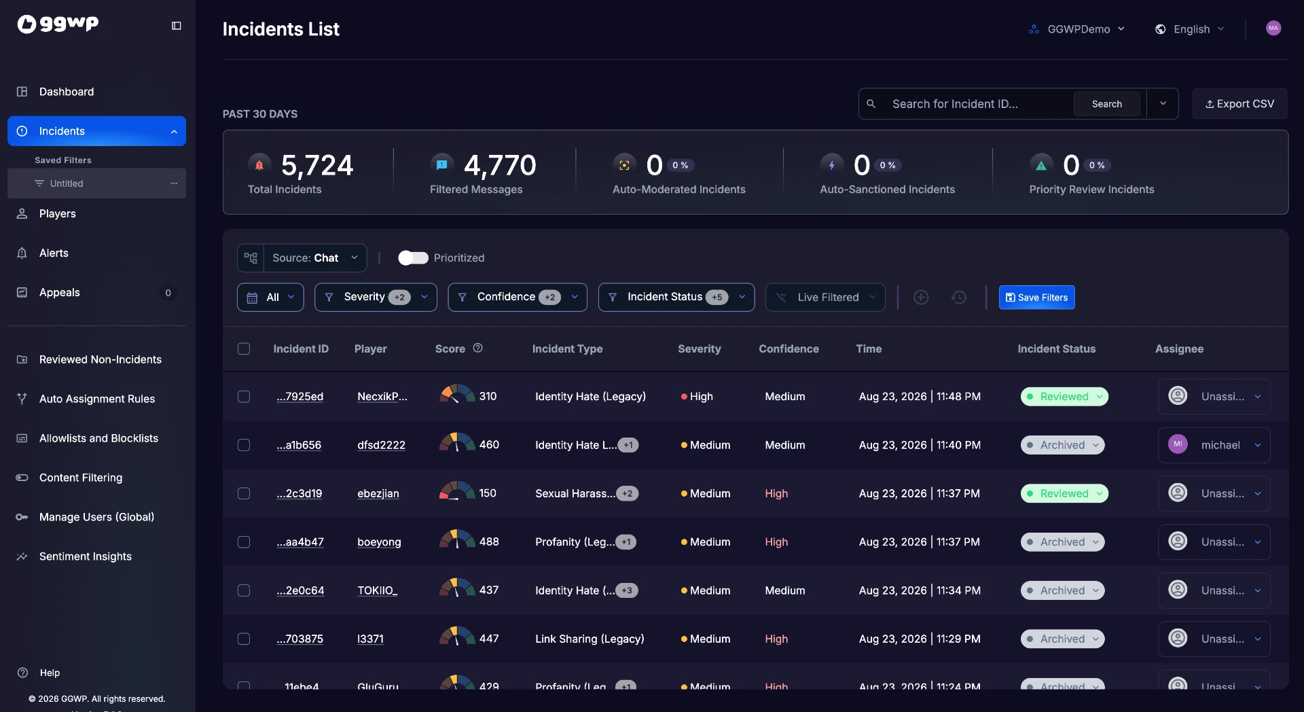Click the score gauge for NecxikP row
The image size is (1304, 712).
click(456, 395)
